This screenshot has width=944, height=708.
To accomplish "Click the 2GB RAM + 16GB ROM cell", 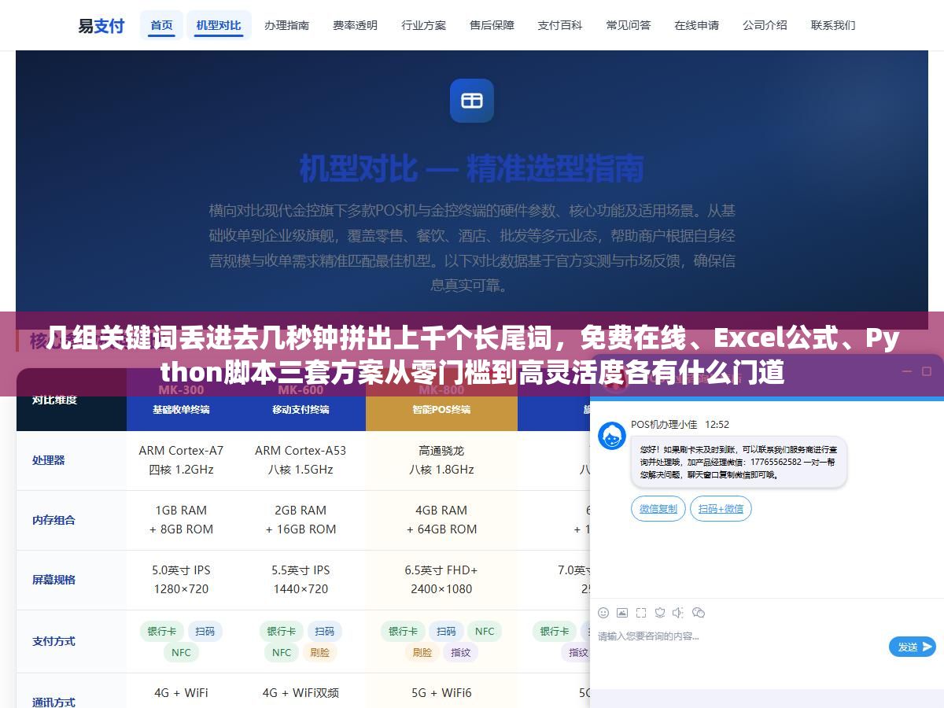I will click(301, 520).
